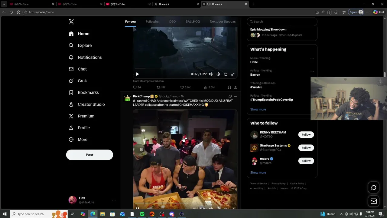Play the steampowered video
This screenshot has width=387, height=218.
[x=138, y=74]
